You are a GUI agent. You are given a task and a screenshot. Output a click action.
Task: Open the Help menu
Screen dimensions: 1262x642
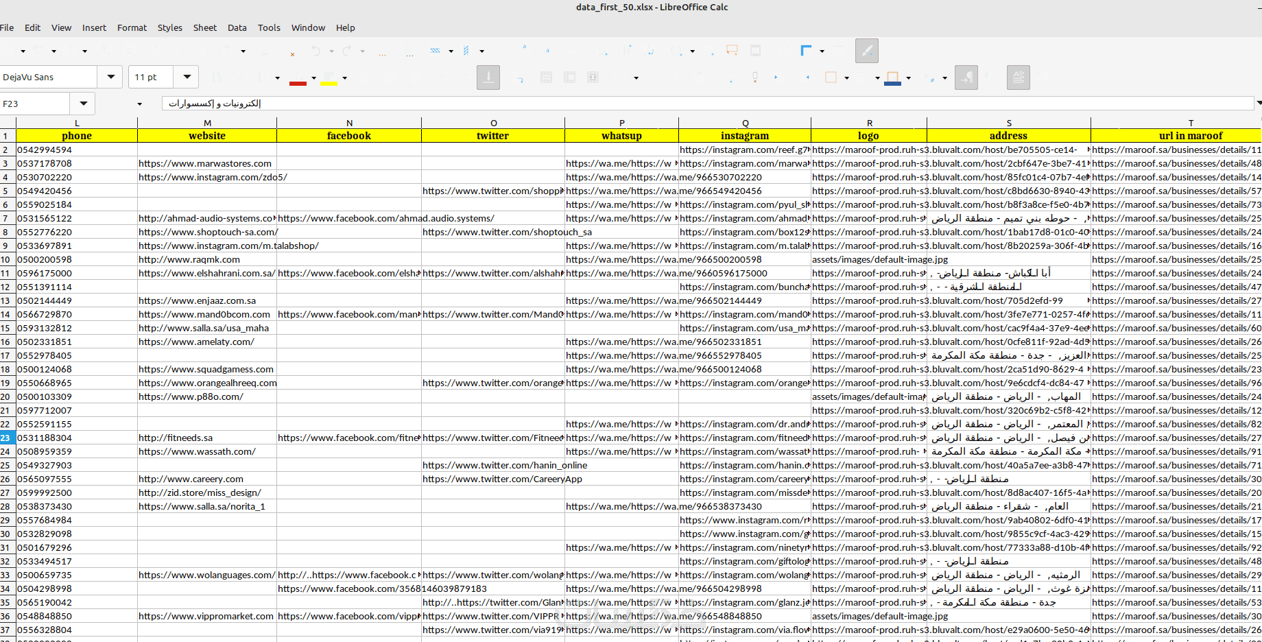[345, 28]
